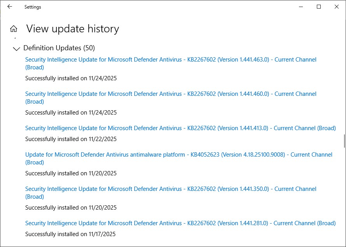Click the Settings title bar text
Viewport: 346px width, 247px height.
click(33, 7)
